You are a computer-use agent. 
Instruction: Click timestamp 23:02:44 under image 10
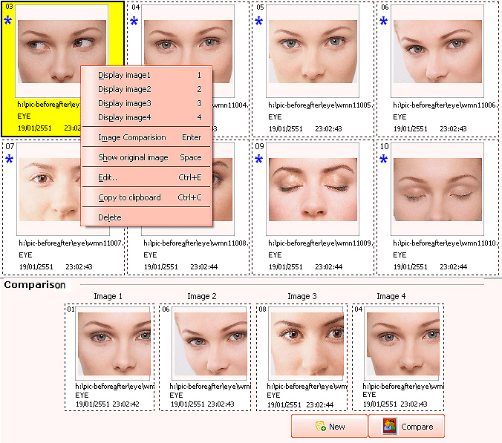(453, 266)
